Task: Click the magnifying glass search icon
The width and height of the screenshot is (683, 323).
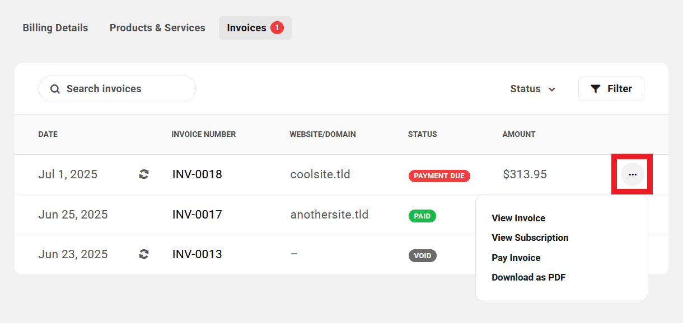Action: click(x=55, y=89)
